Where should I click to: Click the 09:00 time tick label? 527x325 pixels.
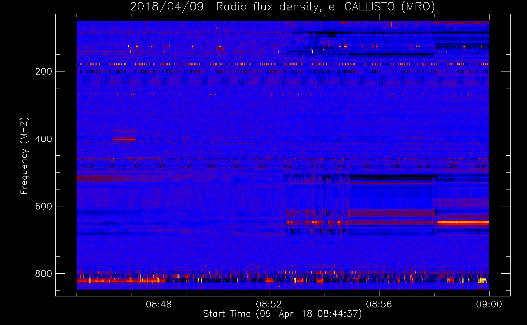click(489, 305)
